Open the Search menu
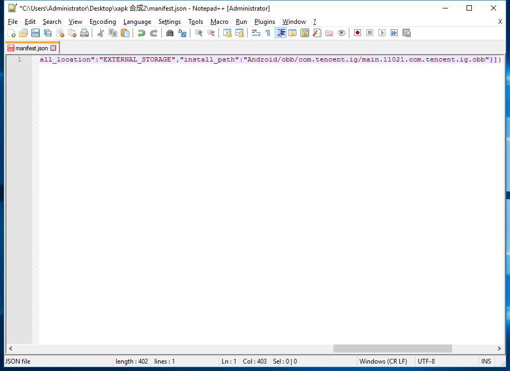The width and height of the screenshot is (510, 371). point(52,21)
